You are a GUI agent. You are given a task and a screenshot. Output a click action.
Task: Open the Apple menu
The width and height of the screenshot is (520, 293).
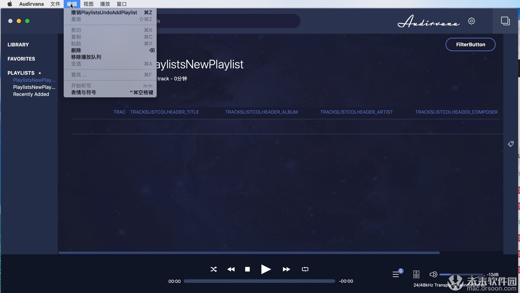10,4
